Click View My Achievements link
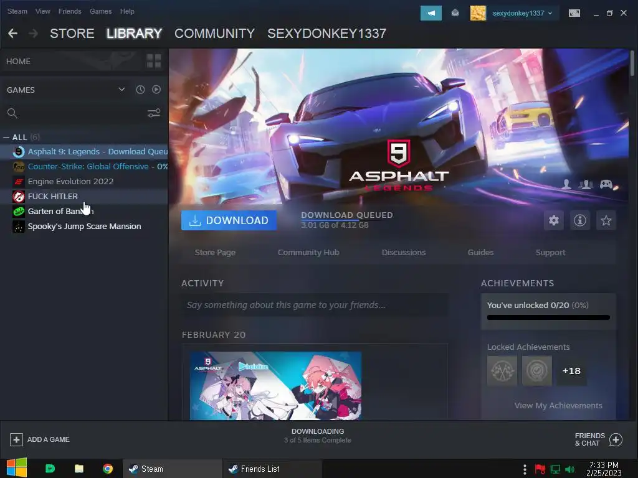Image resolution: width=638 pixels, height=478 pixels. pyautogui.click(x=558, y=406)
